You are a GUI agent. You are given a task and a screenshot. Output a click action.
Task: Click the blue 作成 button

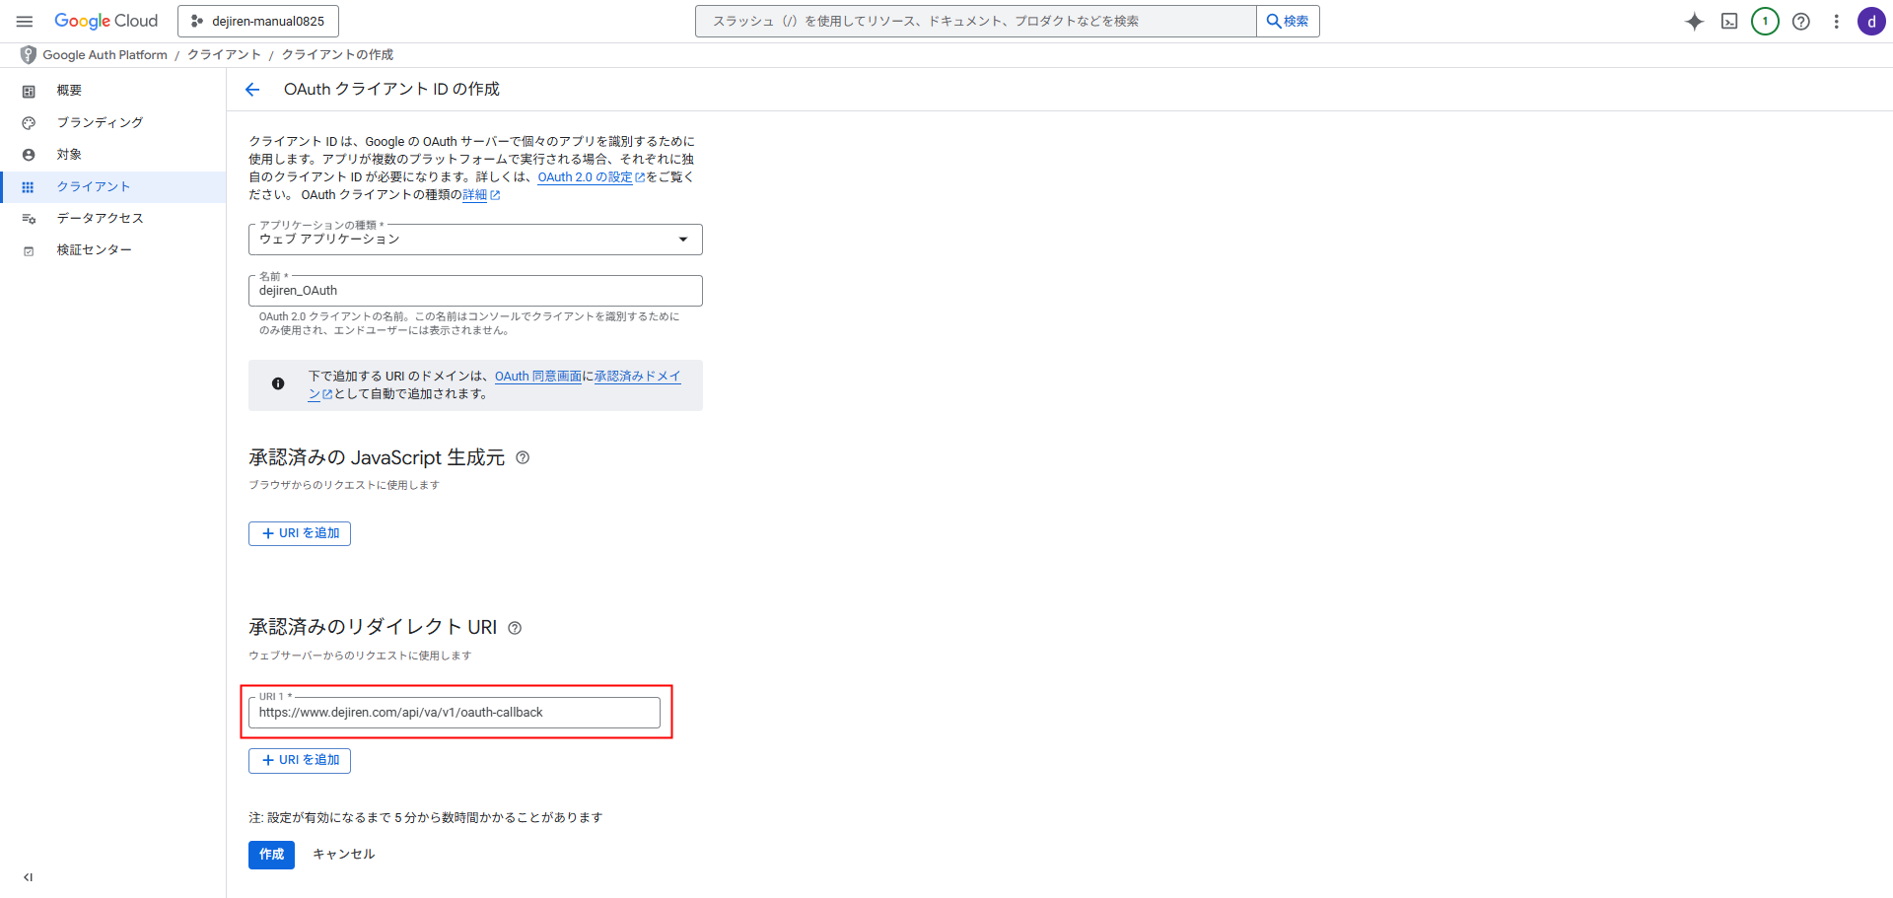coord(271,855)
